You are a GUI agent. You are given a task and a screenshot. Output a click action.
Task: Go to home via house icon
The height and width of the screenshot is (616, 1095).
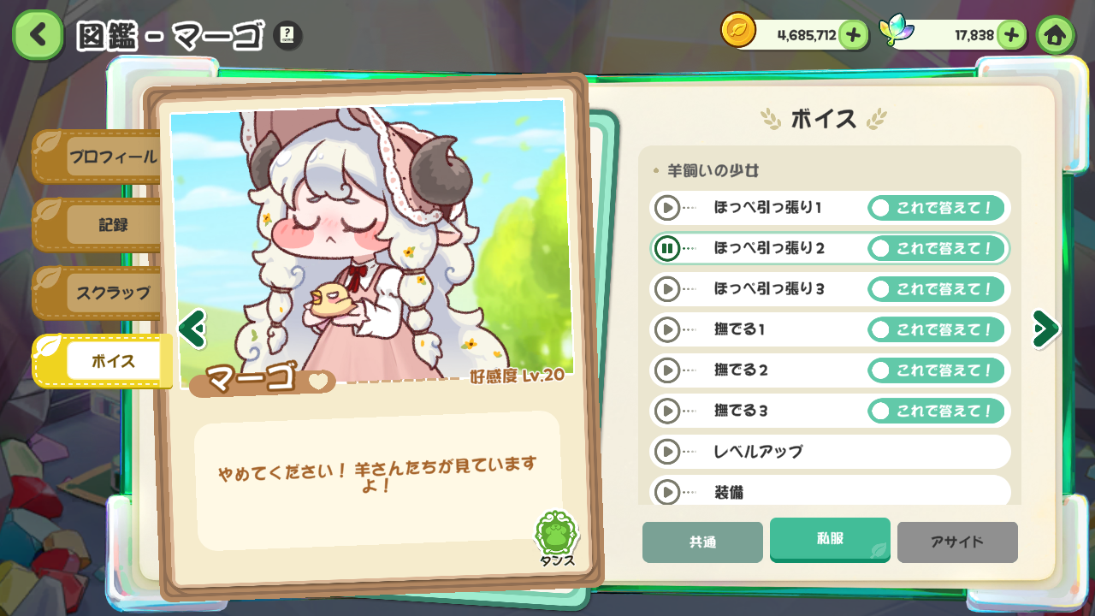point(1056,35)
